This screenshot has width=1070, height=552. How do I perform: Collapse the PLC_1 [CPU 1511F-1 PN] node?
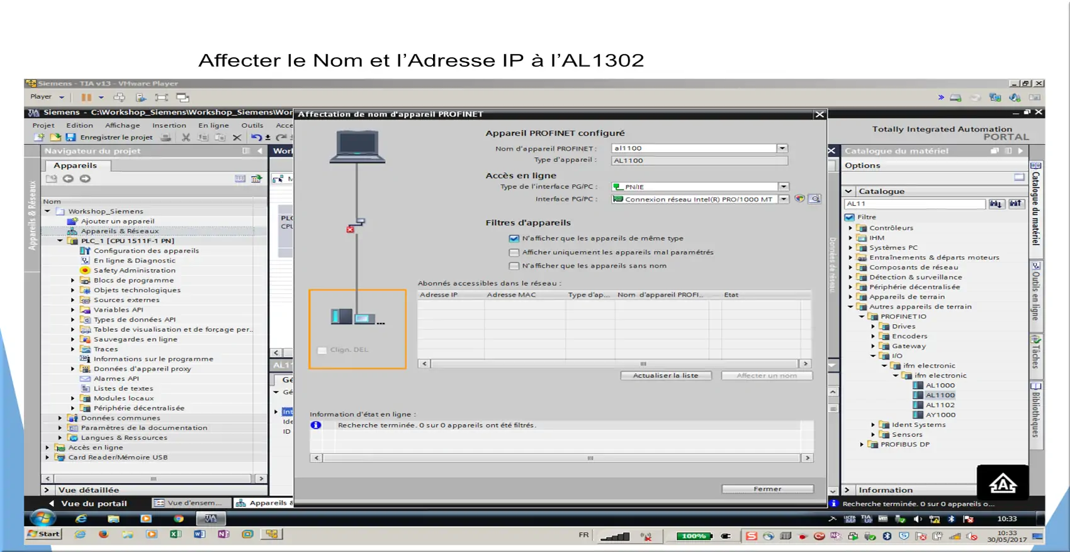60,241
